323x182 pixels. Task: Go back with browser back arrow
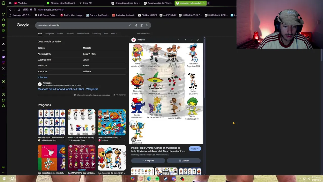tap(10, 10)
